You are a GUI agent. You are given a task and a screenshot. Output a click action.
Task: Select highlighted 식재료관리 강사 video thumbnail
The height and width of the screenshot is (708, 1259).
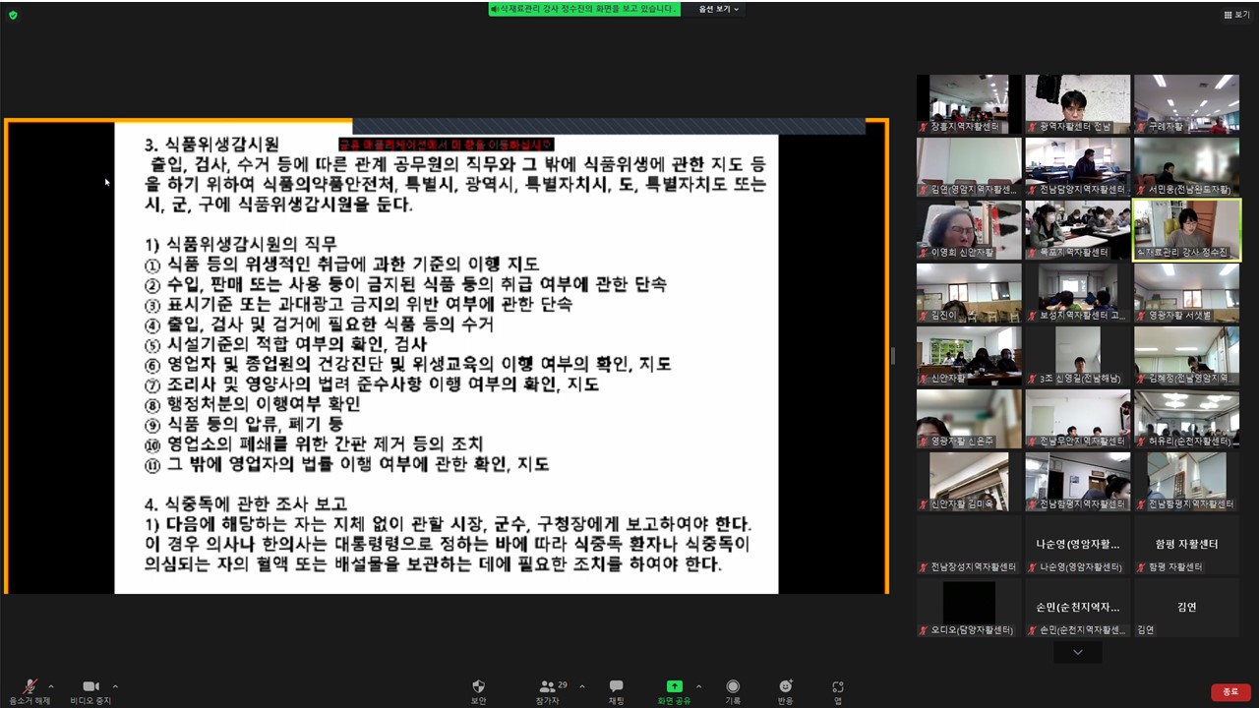[1186, 230]
